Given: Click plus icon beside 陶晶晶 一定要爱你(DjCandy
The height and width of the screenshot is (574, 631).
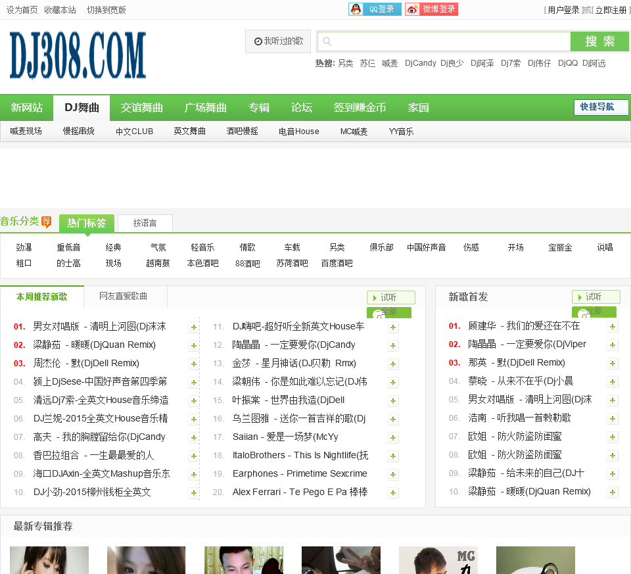Looking at the screenshot, I should (393, 346).
